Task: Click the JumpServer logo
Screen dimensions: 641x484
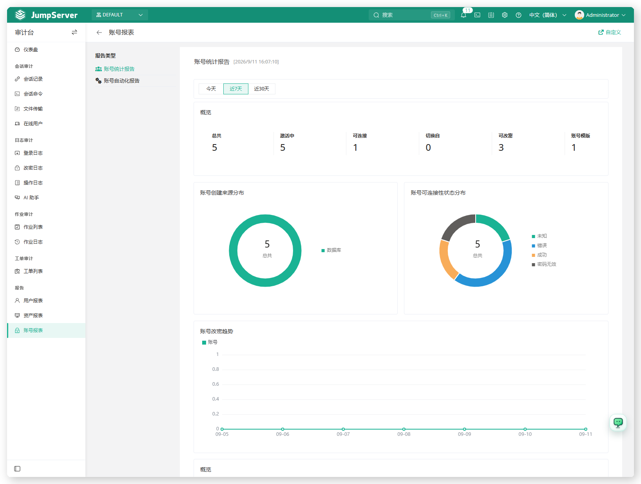Action: [46, 15]
